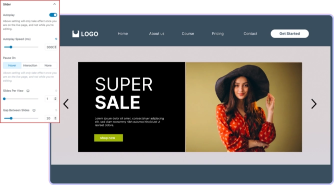
Task: Select Hover under Pause On
Action: [x=12, y=65]
